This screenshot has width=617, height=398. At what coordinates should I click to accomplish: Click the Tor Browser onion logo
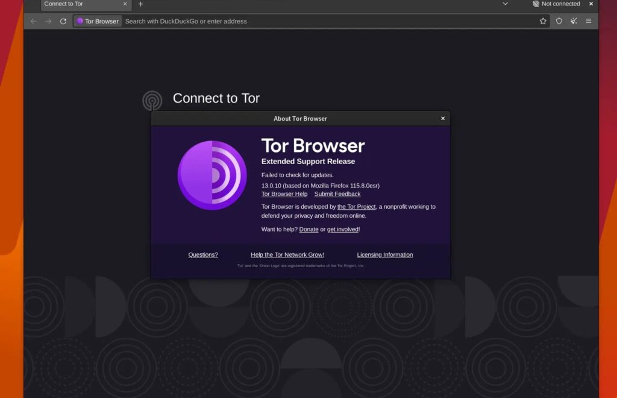212,175
